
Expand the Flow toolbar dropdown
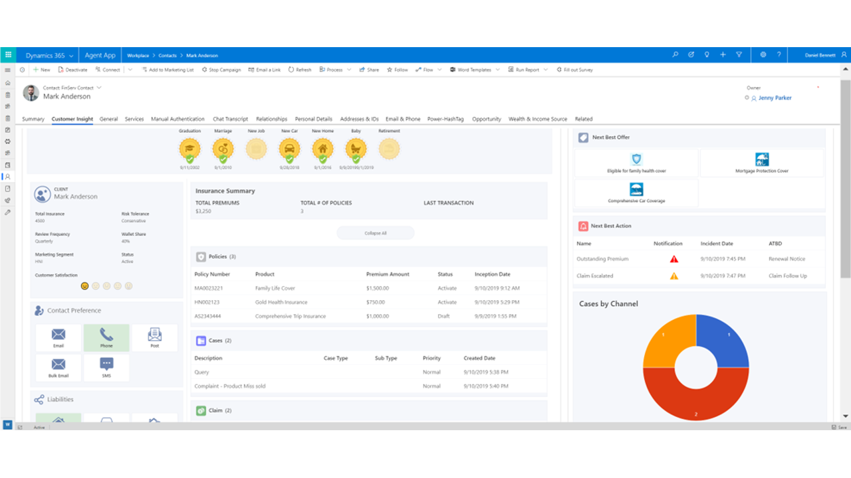point(438,70)
